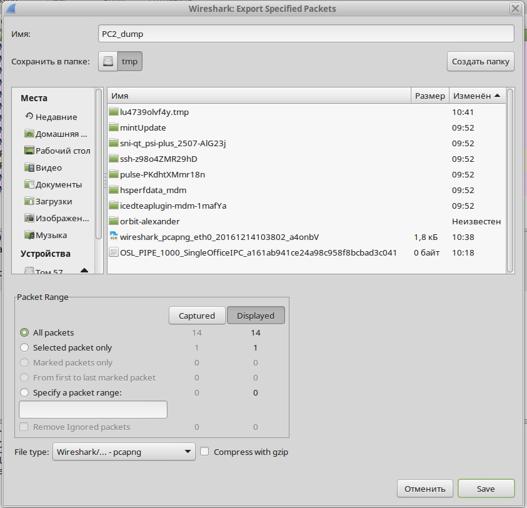Click the create folder button

point(480,61)
